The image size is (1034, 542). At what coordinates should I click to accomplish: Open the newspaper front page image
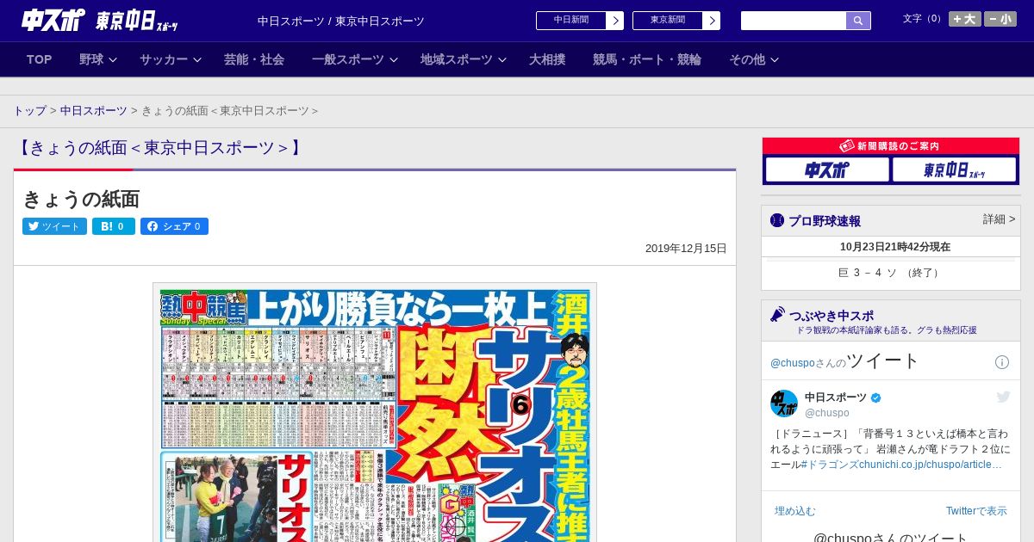375,413
